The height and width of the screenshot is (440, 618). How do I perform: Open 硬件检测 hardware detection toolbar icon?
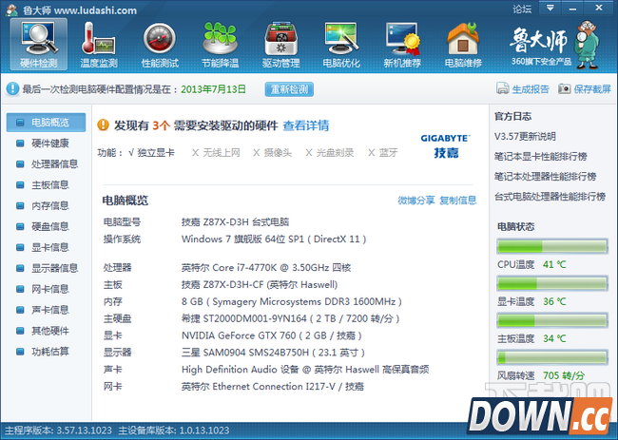39,45
